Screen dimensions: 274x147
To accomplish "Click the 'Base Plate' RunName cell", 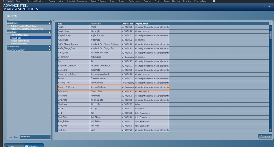I will coord(105,70).
